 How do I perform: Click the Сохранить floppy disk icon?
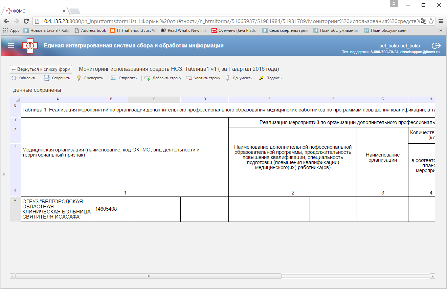47,78
